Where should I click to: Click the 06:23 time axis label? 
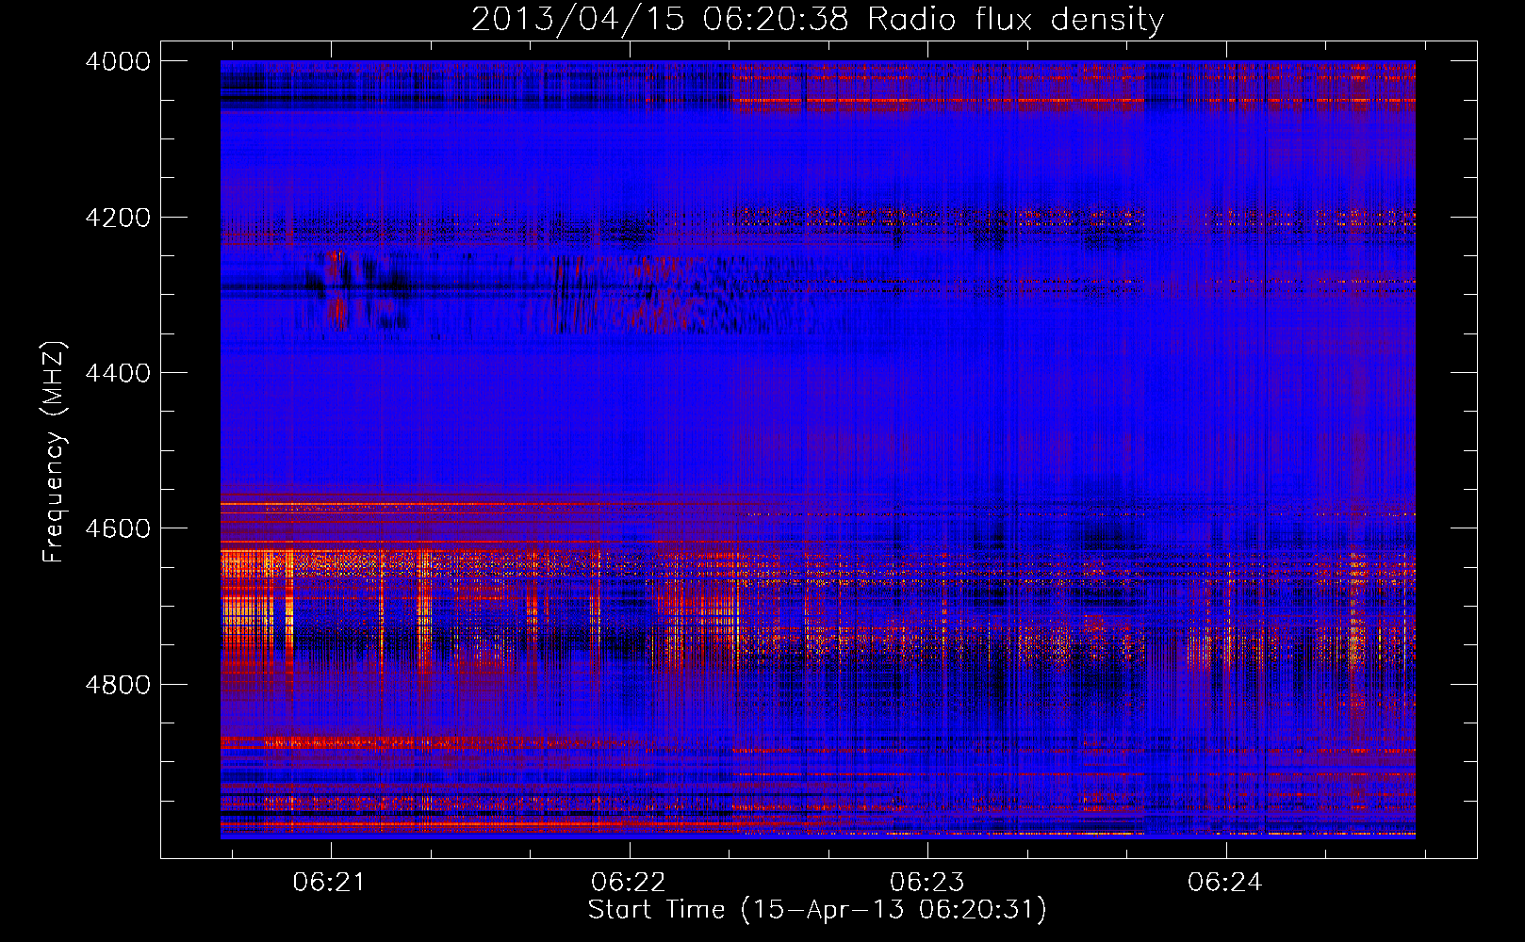pyautogui.click(x=927, y=883)
